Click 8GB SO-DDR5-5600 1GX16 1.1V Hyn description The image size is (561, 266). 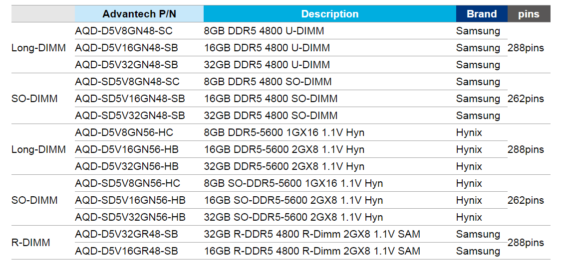coord(293,183)
